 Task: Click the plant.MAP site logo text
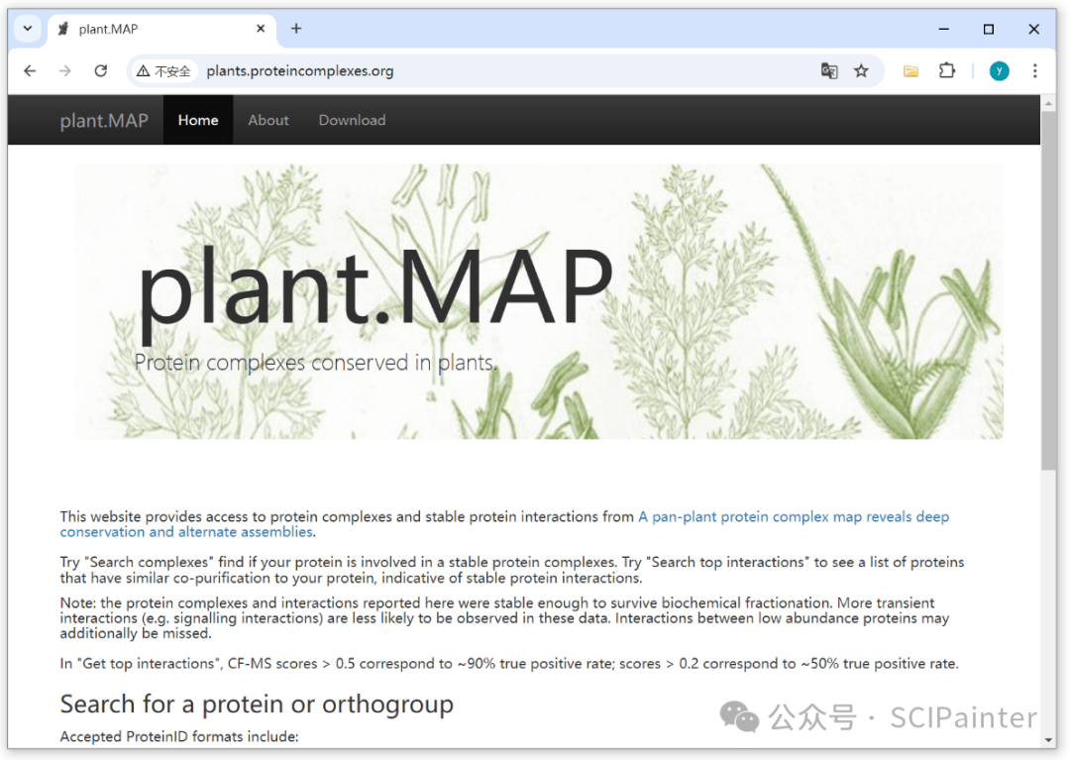[x=104, y=120]
